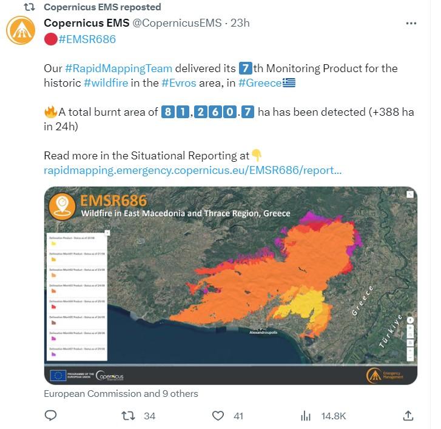Open the three-dot more options menu

[x=411, y=23]
